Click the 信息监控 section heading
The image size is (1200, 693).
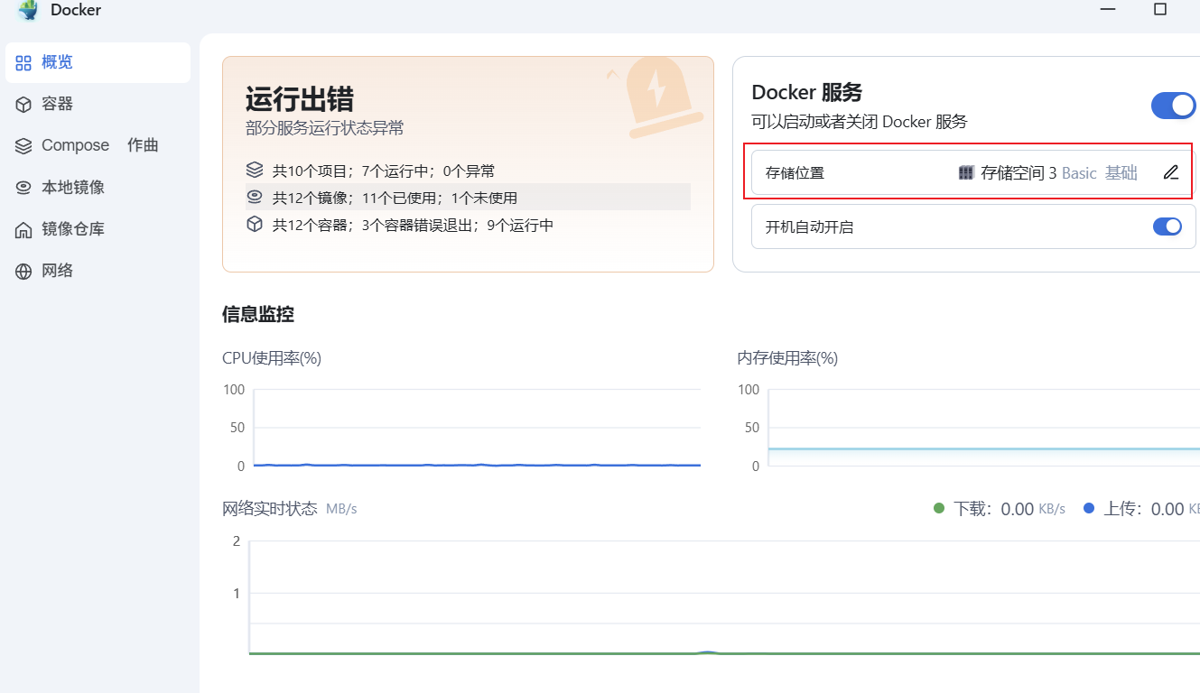[258, 314]
